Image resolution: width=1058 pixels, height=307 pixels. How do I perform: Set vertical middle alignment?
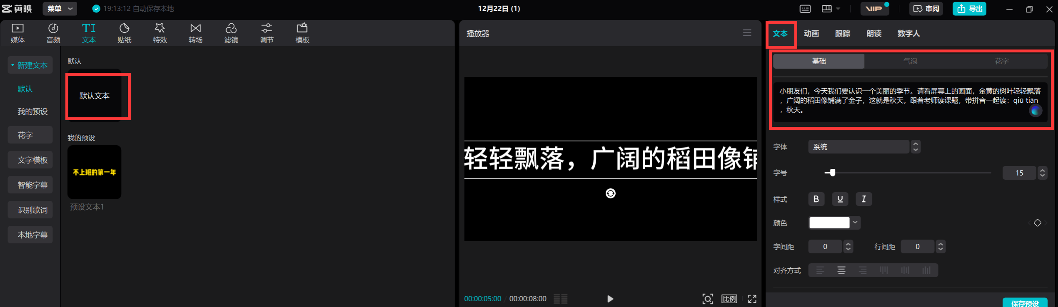coord(905,270)
